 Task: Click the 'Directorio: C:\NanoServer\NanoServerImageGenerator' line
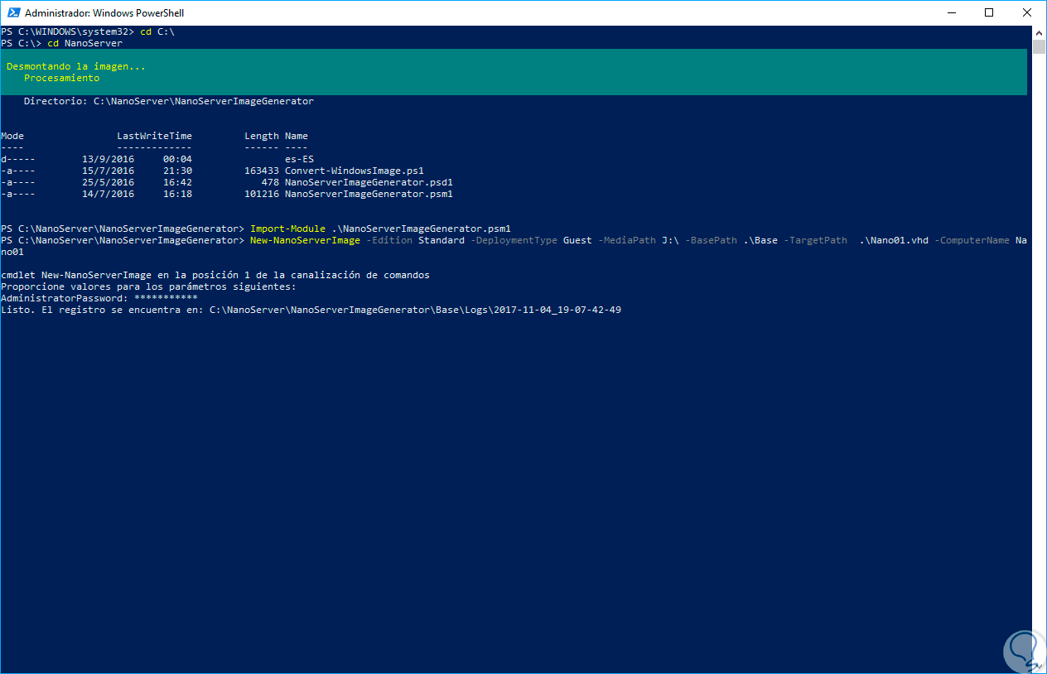click(x=168, y=101)
